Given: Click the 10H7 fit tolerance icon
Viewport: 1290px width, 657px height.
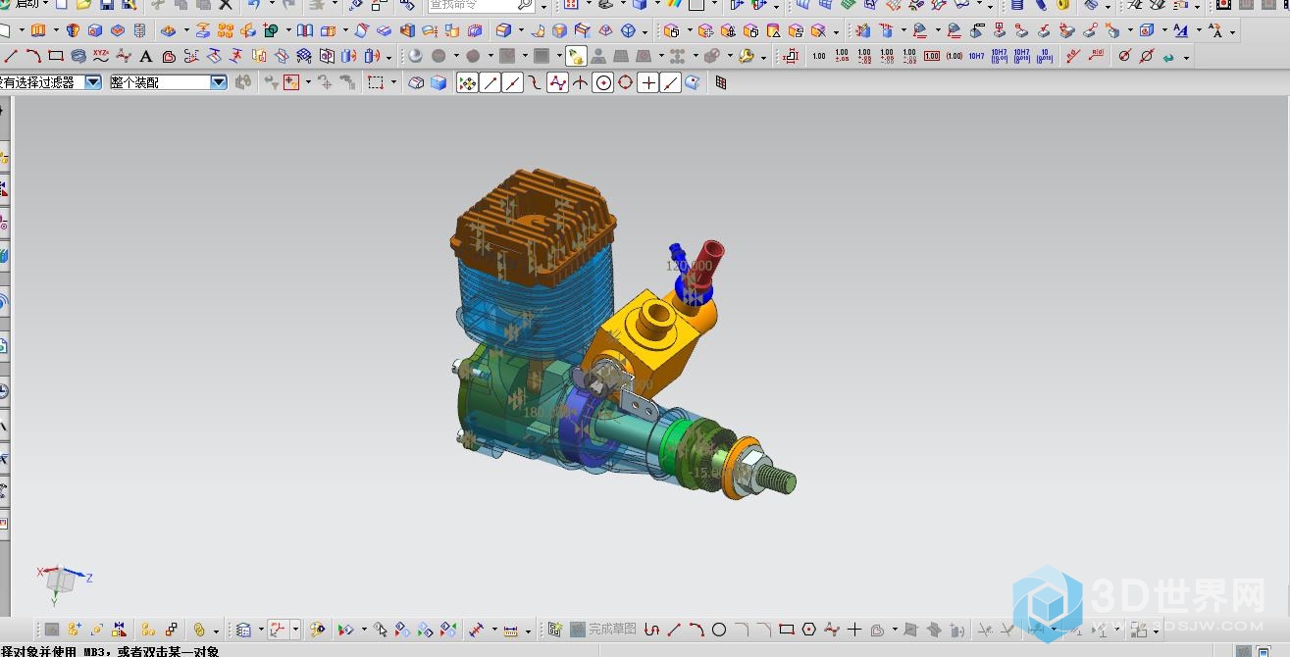Looking at the screenshot, I should pyautogui.click(x=976, y=56).
